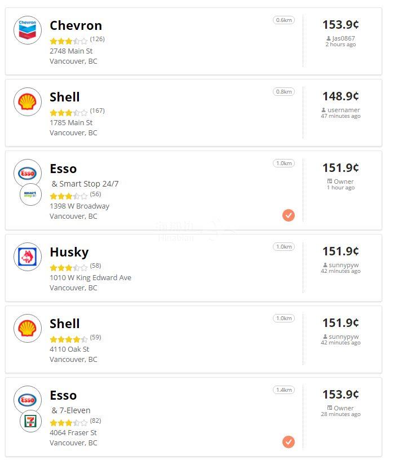Open the Chevron station name link
The height and width of the screenshot is (460, 394).
point(76,25)
